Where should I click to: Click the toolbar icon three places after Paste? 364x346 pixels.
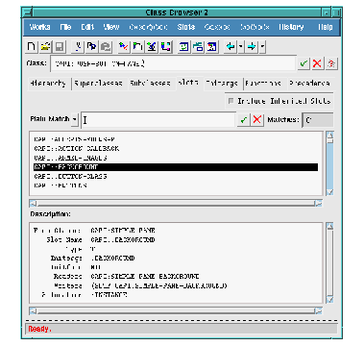pyautogui.click(x=152, y=47)
